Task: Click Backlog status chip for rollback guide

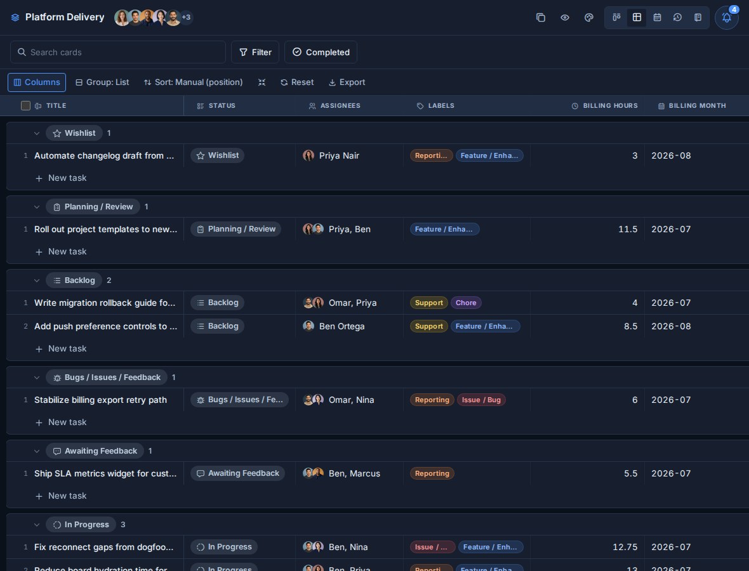Action: pos(217,303)
